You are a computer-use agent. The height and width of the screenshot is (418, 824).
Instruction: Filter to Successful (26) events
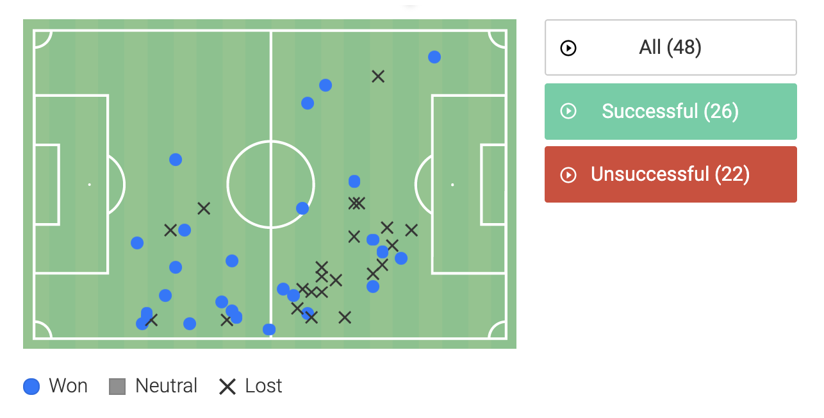click(x=670, y=112)
